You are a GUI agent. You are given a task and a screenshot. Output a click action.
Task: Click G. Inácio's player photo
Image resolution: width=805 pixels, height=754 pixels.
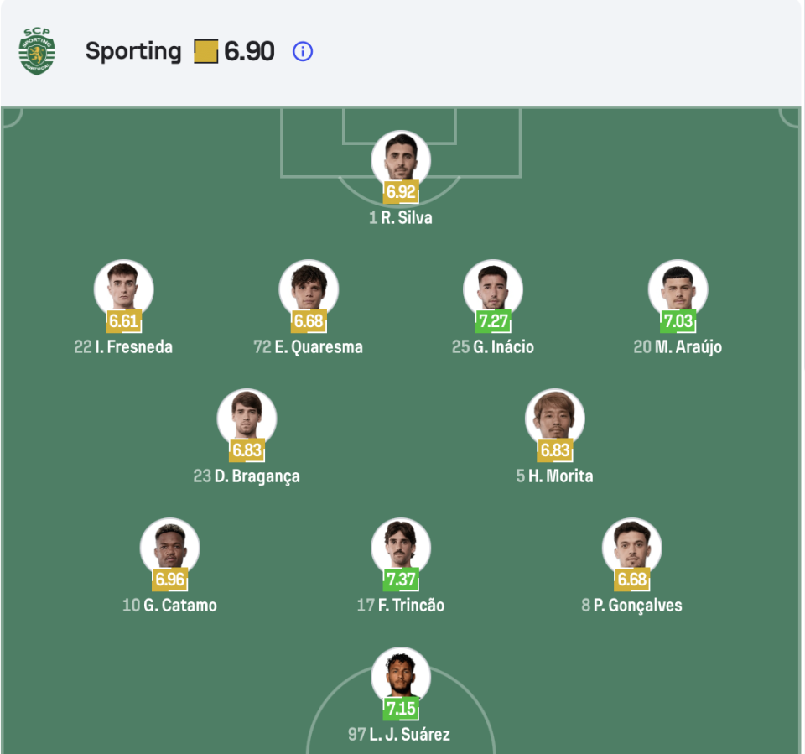(x=493, y=289)
